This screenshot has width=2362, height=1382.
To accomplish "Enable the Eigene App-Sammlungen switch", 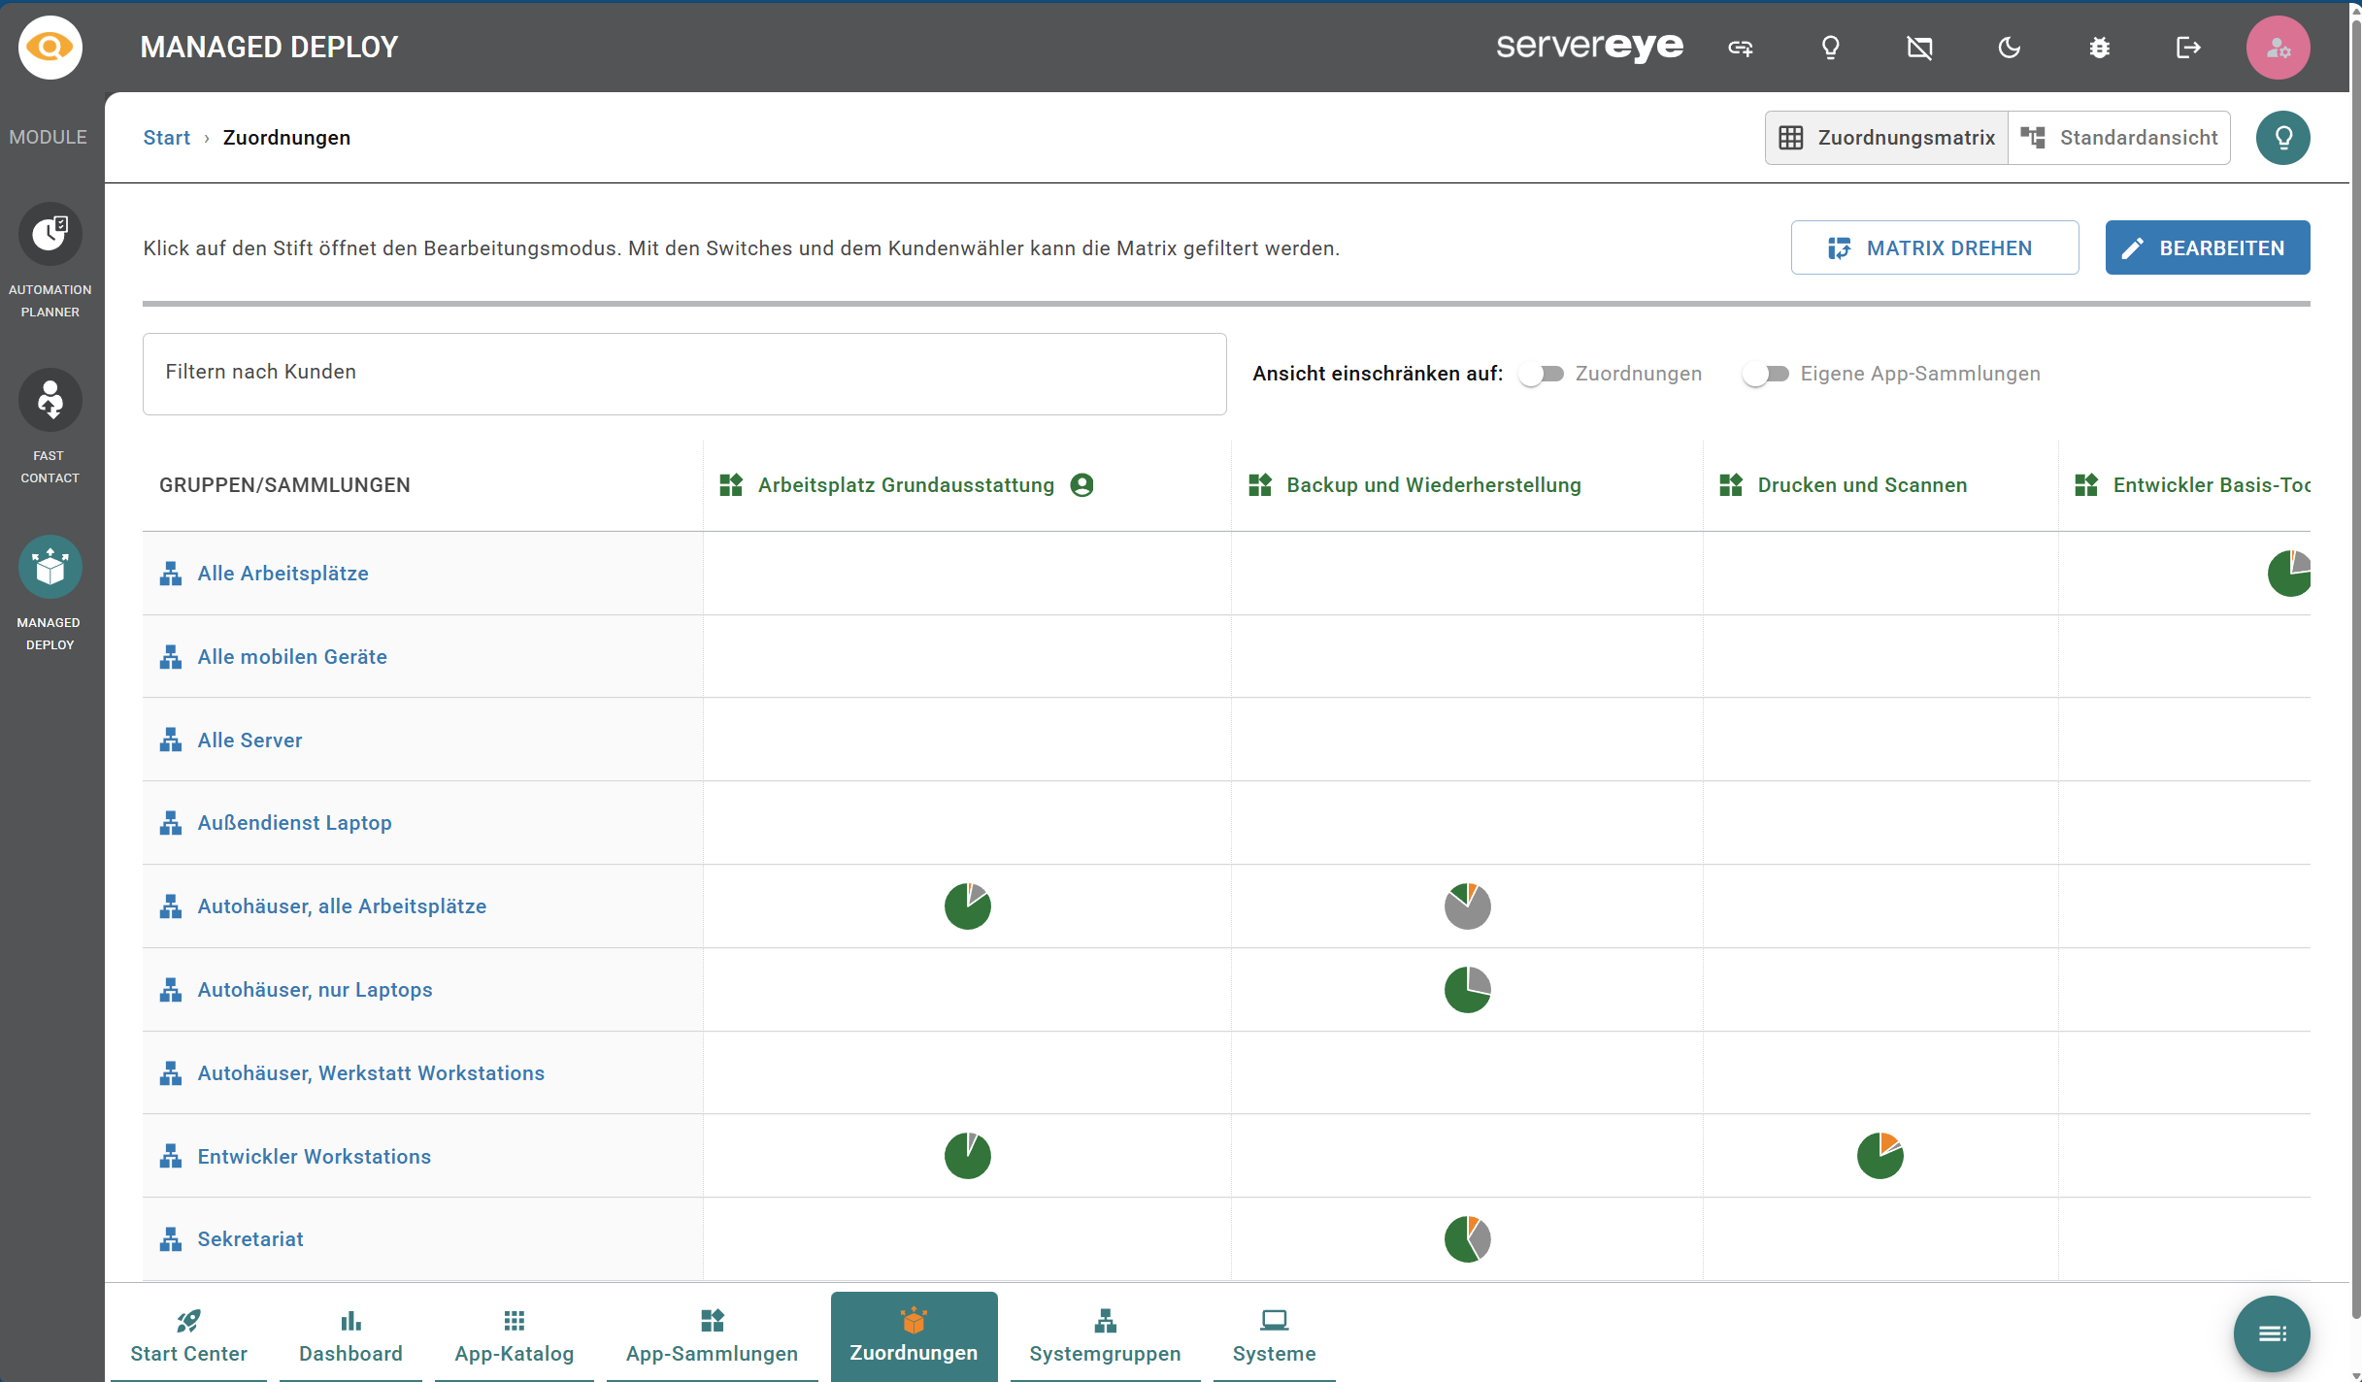I will coord(1765,374).
